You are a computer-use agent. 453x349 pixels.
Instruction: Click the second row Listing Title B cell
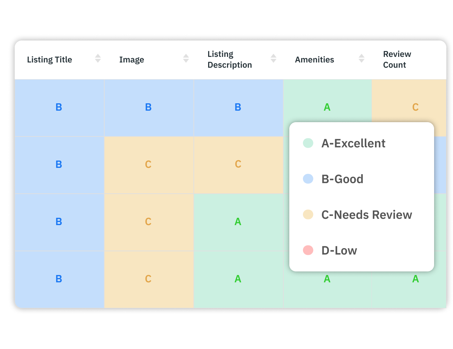click(x=59, y=165)
